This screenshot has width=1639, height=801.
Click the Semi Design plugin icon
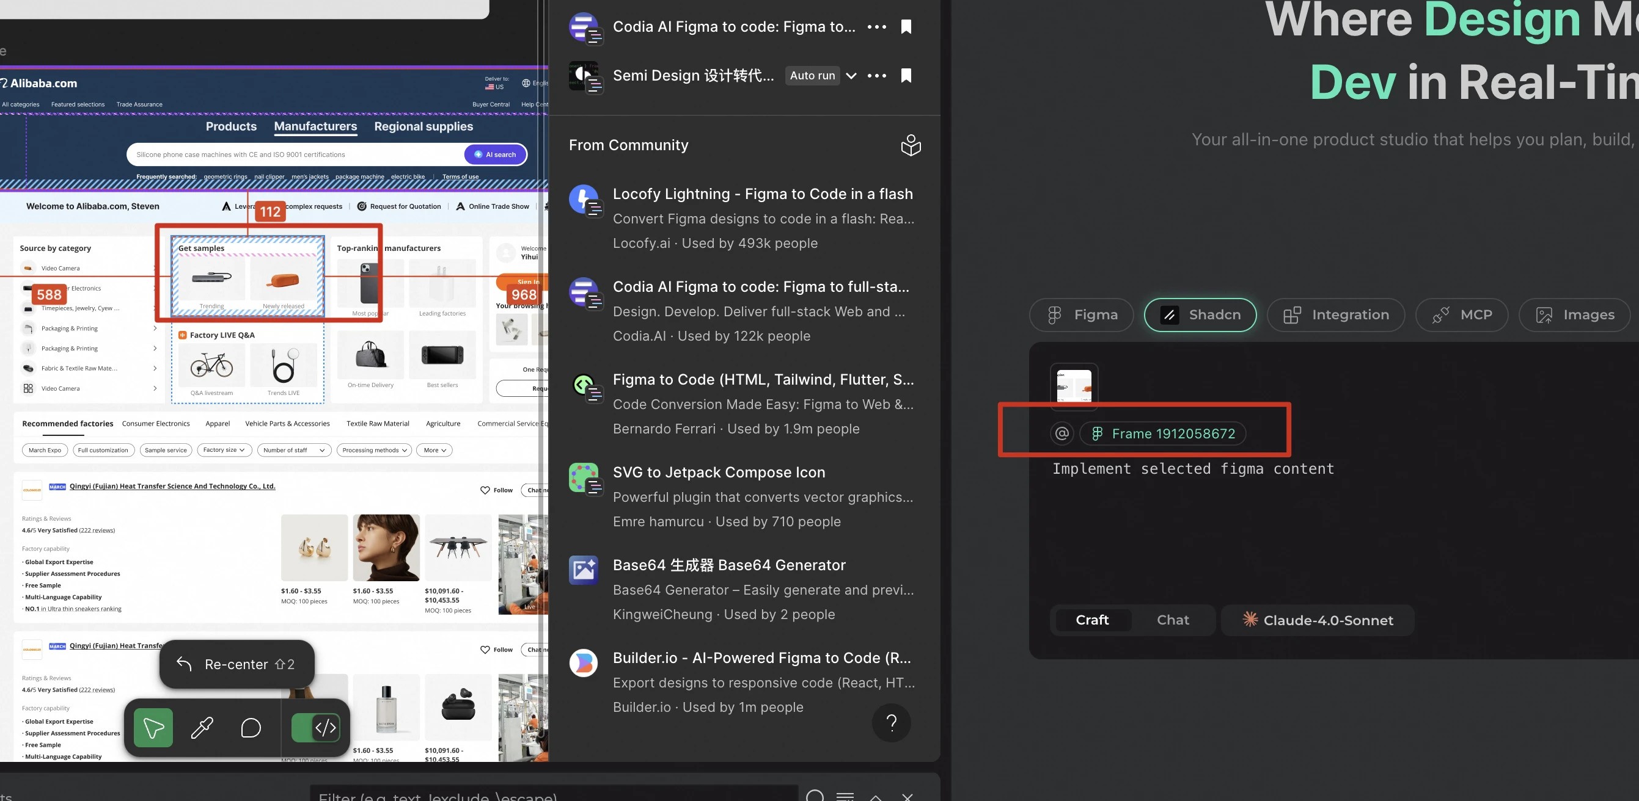tap(584, 77)
